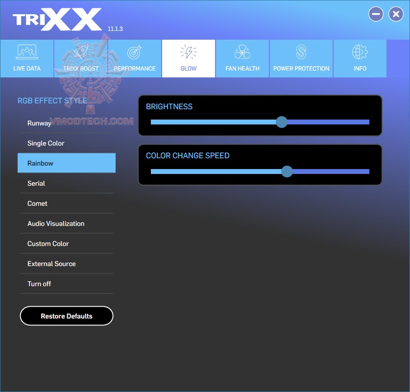Click the Glow lightning bolt icon
The height and width of the screenshot is (392, 410).
(188, 52)
